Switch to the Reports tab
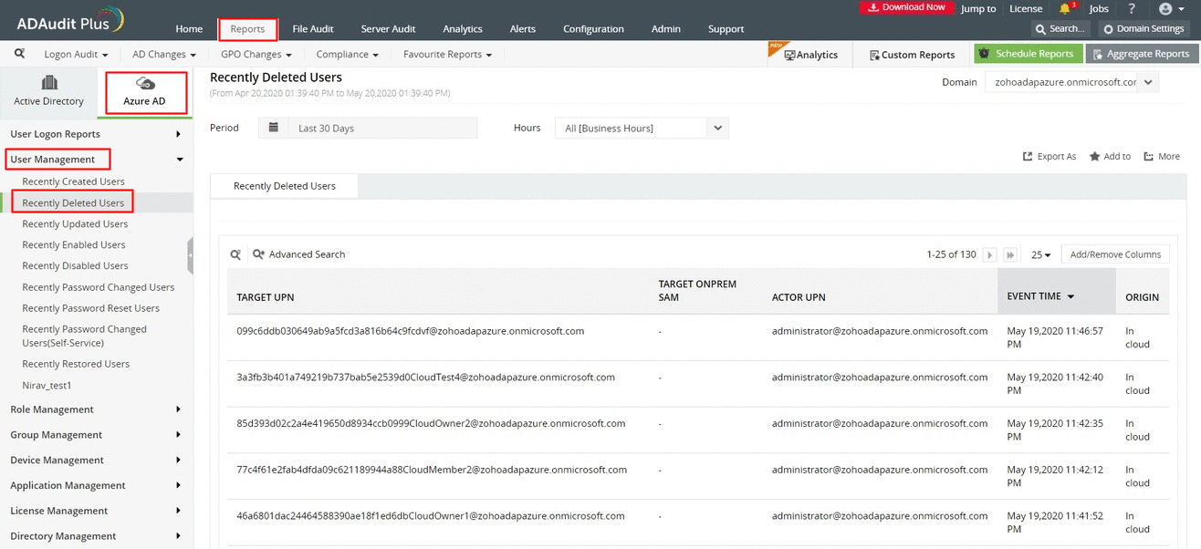 click(x=247, y=29)
